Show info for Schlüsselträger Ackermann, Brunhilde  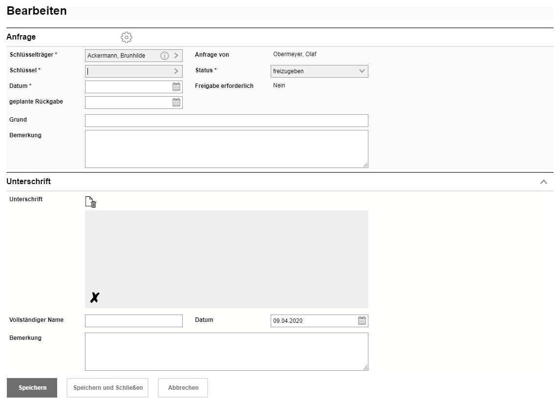165,56
